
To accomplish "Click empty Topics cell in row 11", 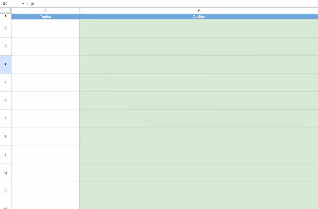I will point(45,191).
